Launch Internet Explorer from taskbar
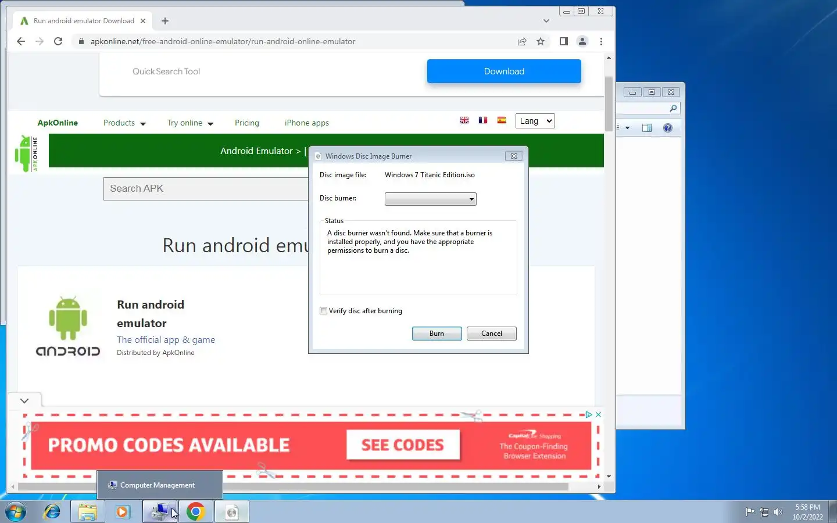Screen dimensions: 837x523 click(52, 512)
